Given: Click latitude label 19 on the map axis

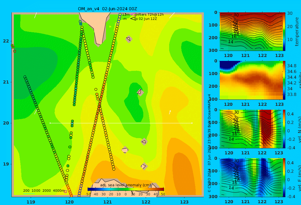Looking at the screenshot, I should [6, 164].
